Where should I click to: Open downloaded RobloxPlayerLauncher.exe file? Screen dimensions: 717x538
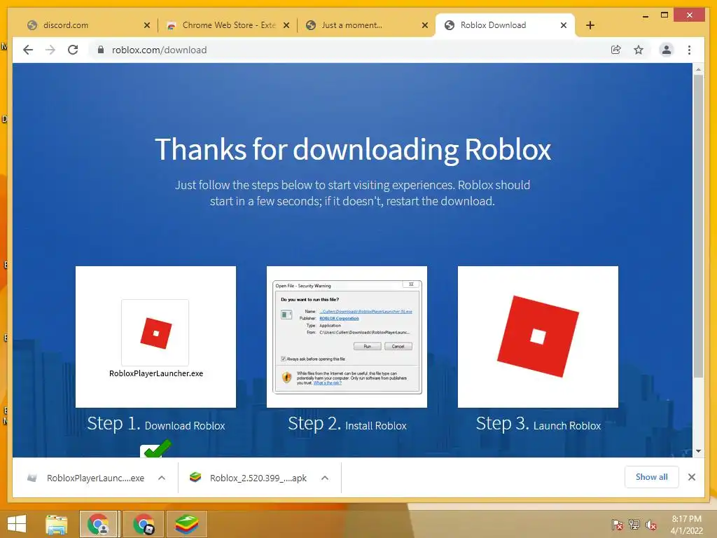pos(86,478)
